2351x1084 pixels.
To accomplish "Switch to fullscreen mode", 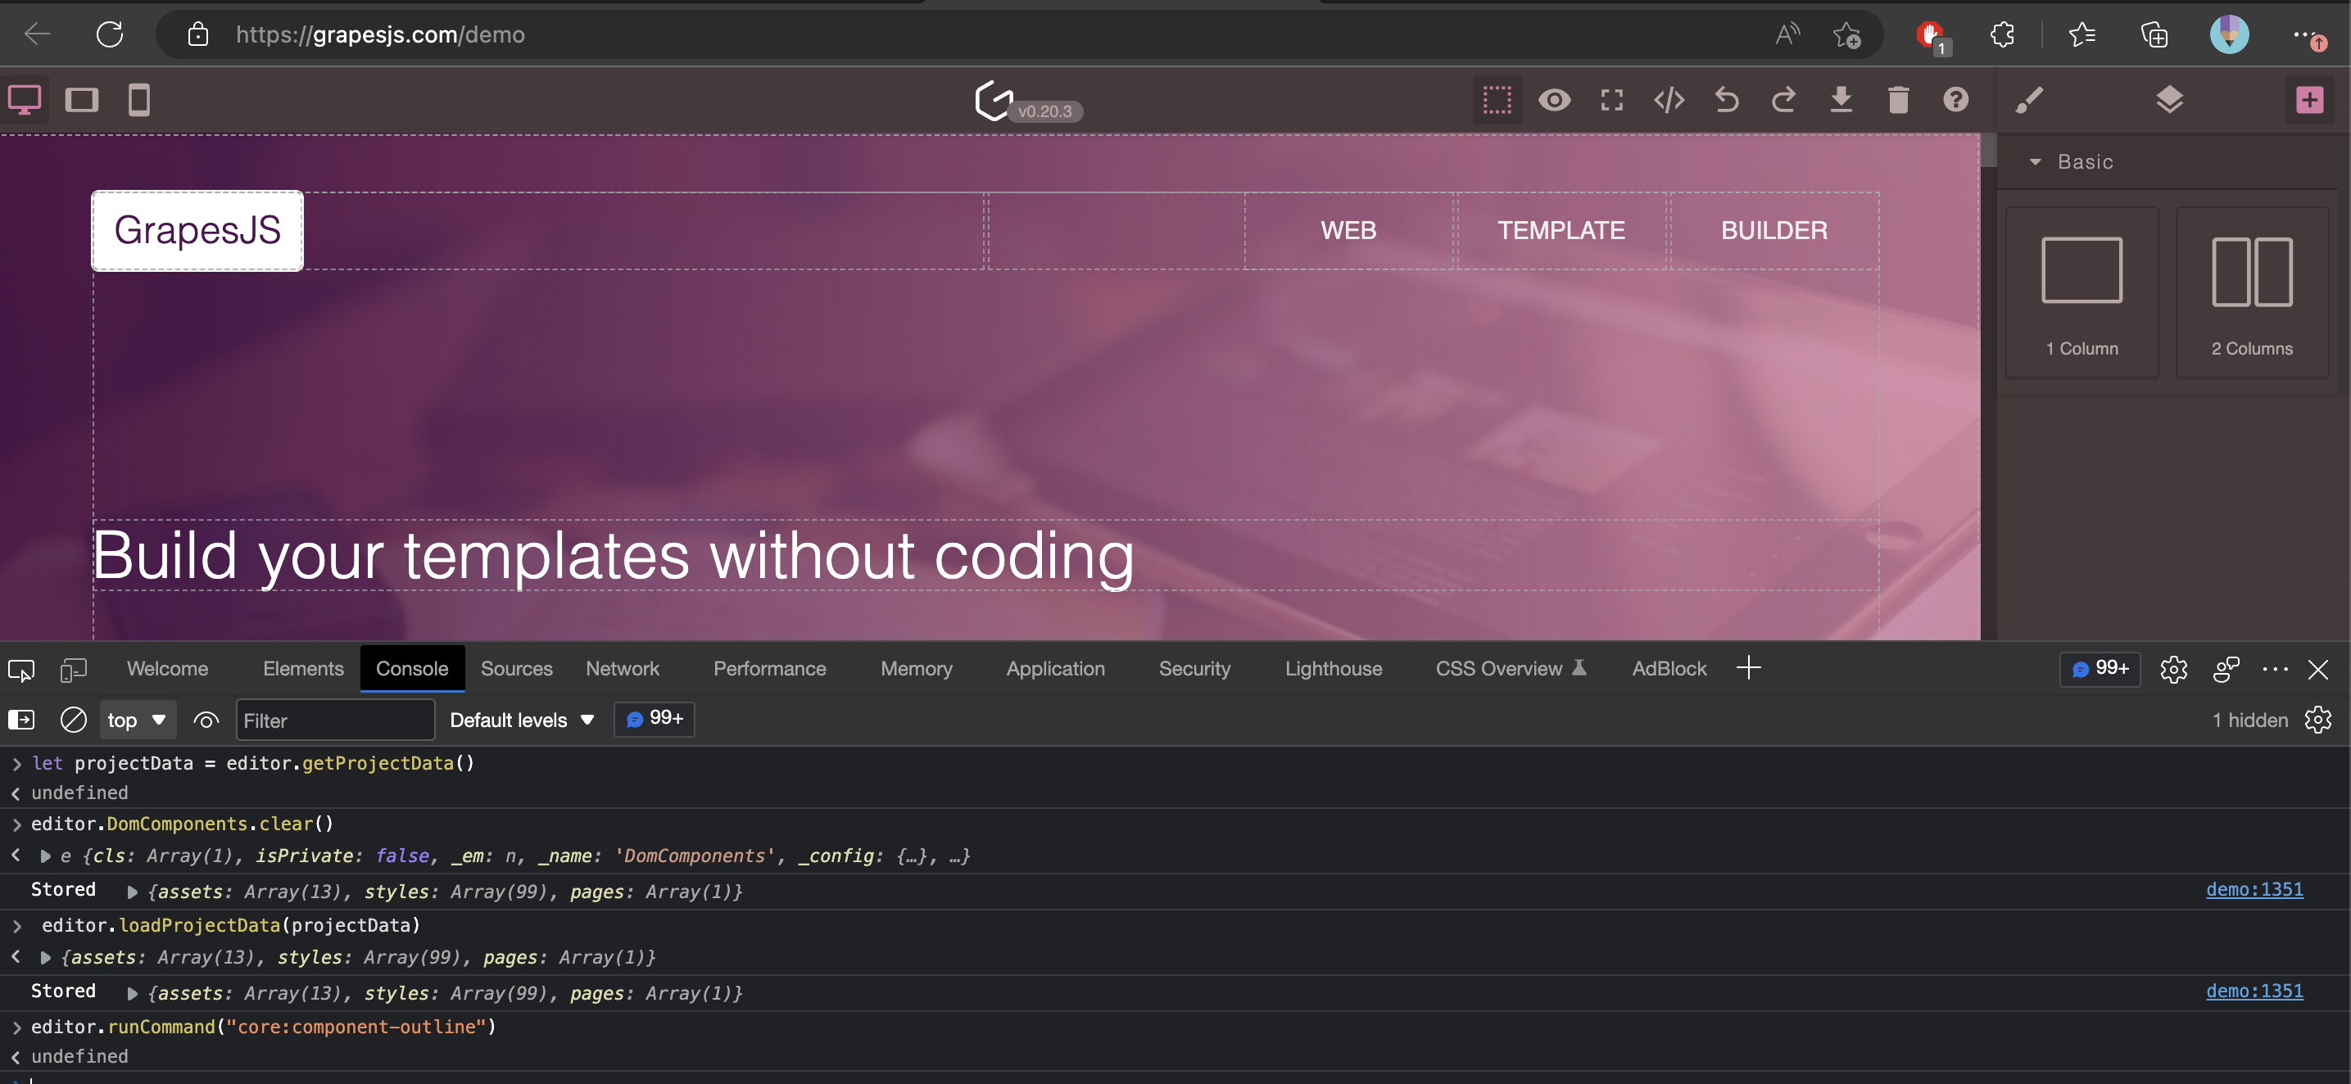I will [x=1612, y=101].
